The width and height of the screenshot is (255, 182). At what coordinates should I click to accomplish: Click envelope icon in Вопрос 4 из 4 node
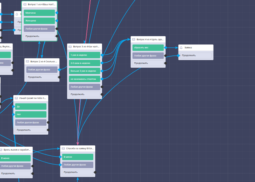[x=134, y=39]
